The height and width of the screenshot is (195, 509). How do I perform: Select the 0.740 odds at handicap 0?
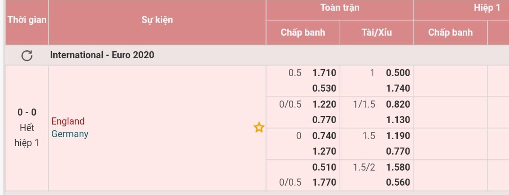(324, 136)
